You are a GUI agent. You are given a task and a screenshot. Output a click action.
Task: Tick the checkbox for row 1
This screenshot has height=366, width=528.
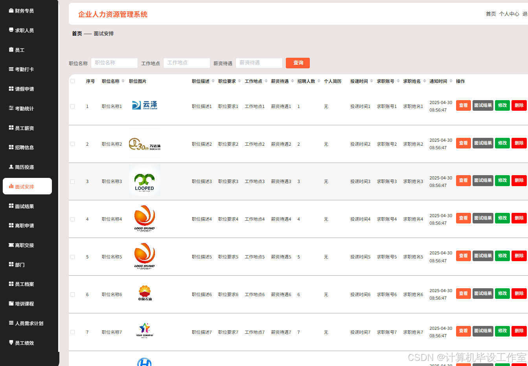(72, 106)
